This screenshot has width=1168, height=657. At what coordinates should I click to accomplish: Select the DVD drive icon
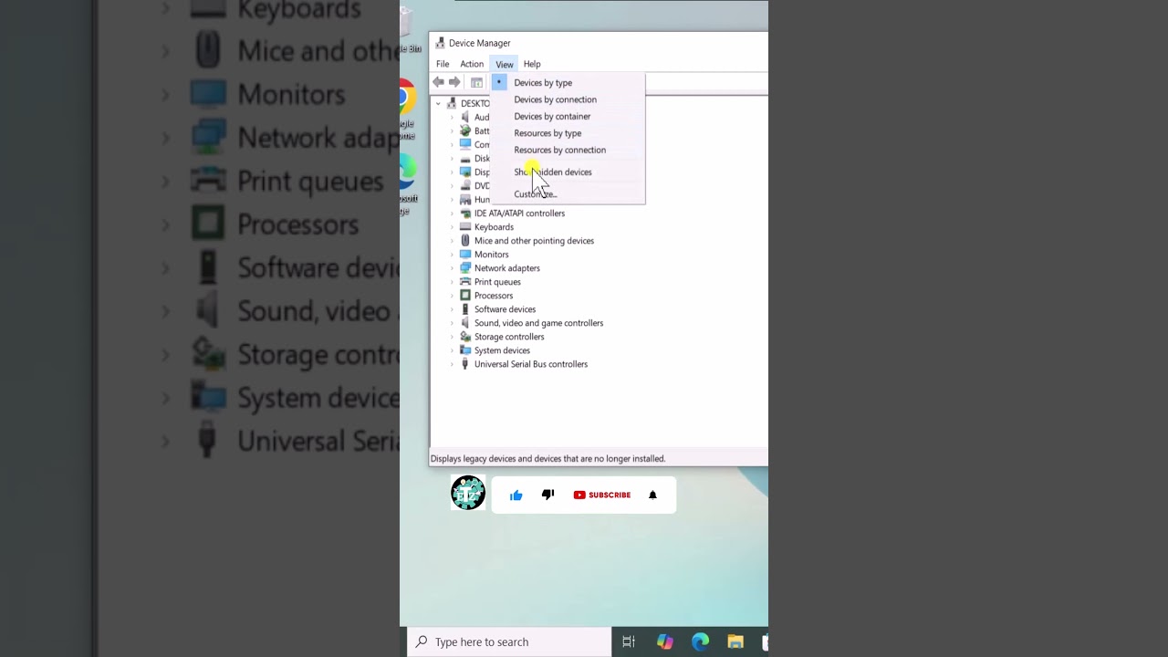tap(465, 185)
